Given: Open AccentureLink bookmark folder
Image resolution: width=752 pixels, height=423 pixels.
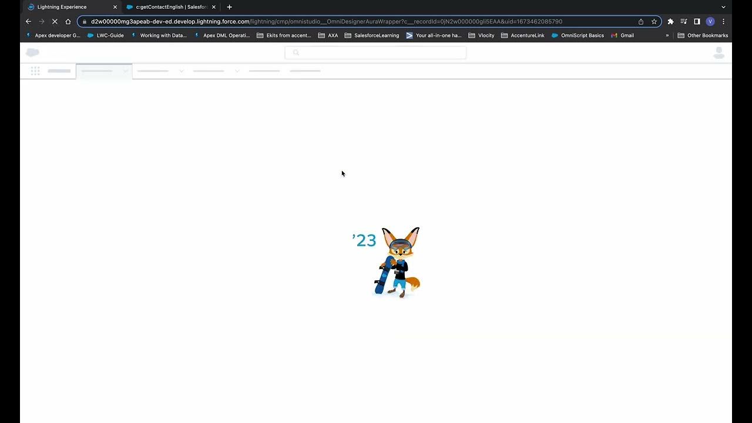Looking at the screenshot, I should [x=523, y=35].
